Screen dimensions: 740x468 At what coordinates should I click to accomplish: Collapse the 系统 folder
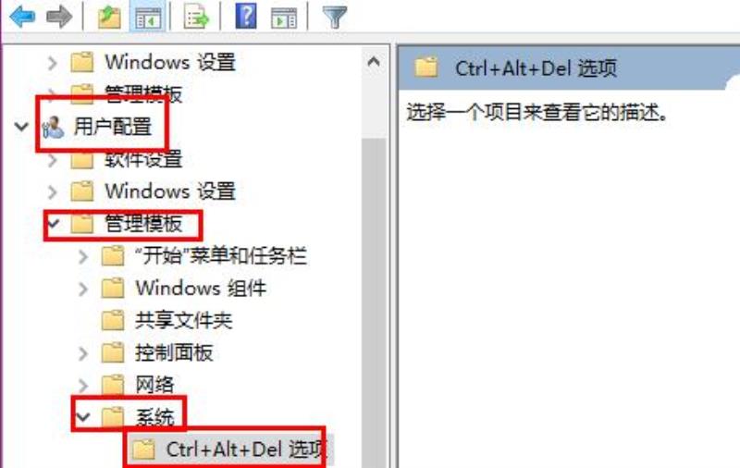(x=83, y=416)
